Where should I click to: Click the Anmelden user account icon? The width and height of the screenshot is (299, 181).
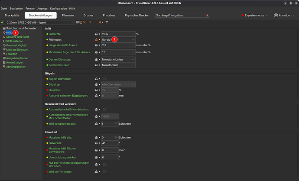tap(276, 15)
